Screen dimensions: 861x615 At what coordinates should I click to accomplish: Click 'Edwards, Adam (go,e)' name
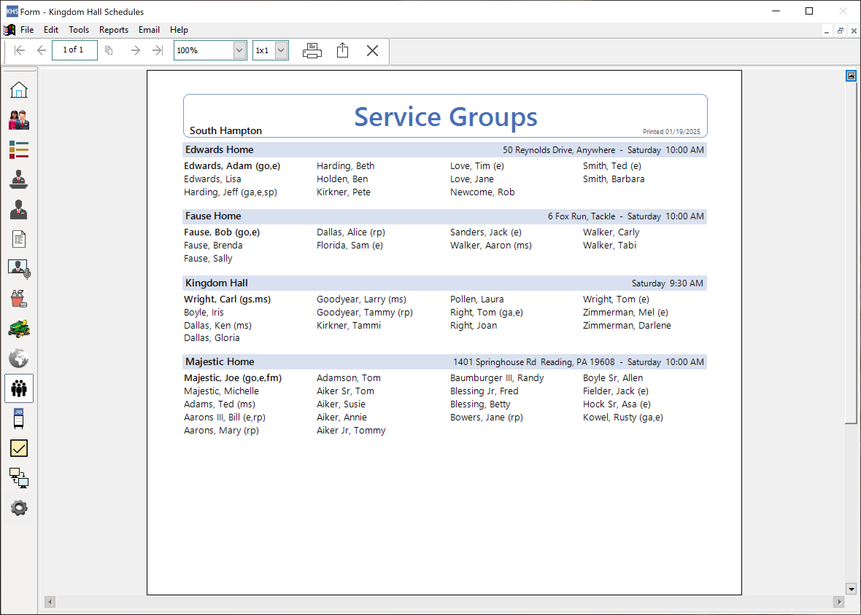pos(232,166)
